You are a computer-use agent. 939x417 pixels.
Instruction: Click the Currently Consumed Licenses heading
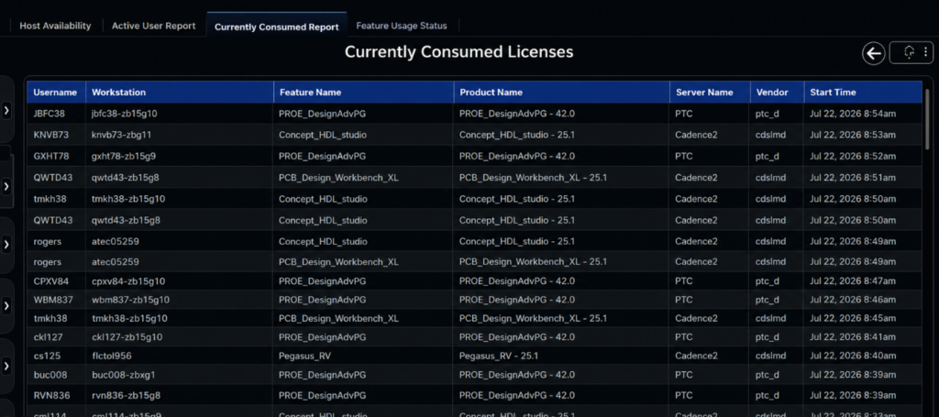coord(458,52)
